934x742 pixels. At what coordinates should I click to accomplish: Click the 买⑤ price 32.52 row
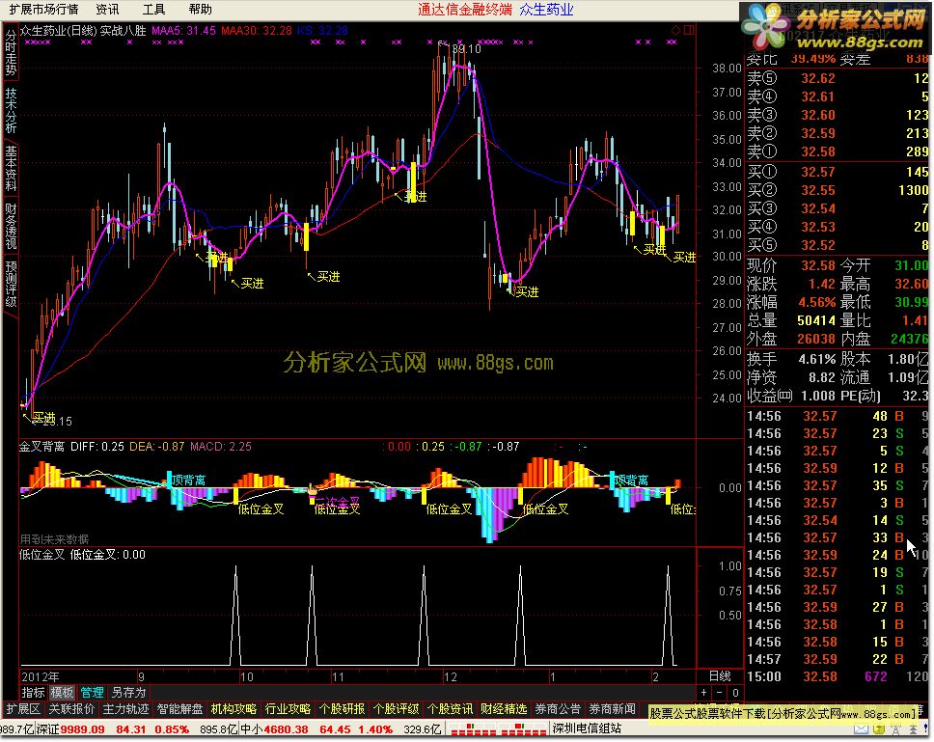tap(838, 245)
